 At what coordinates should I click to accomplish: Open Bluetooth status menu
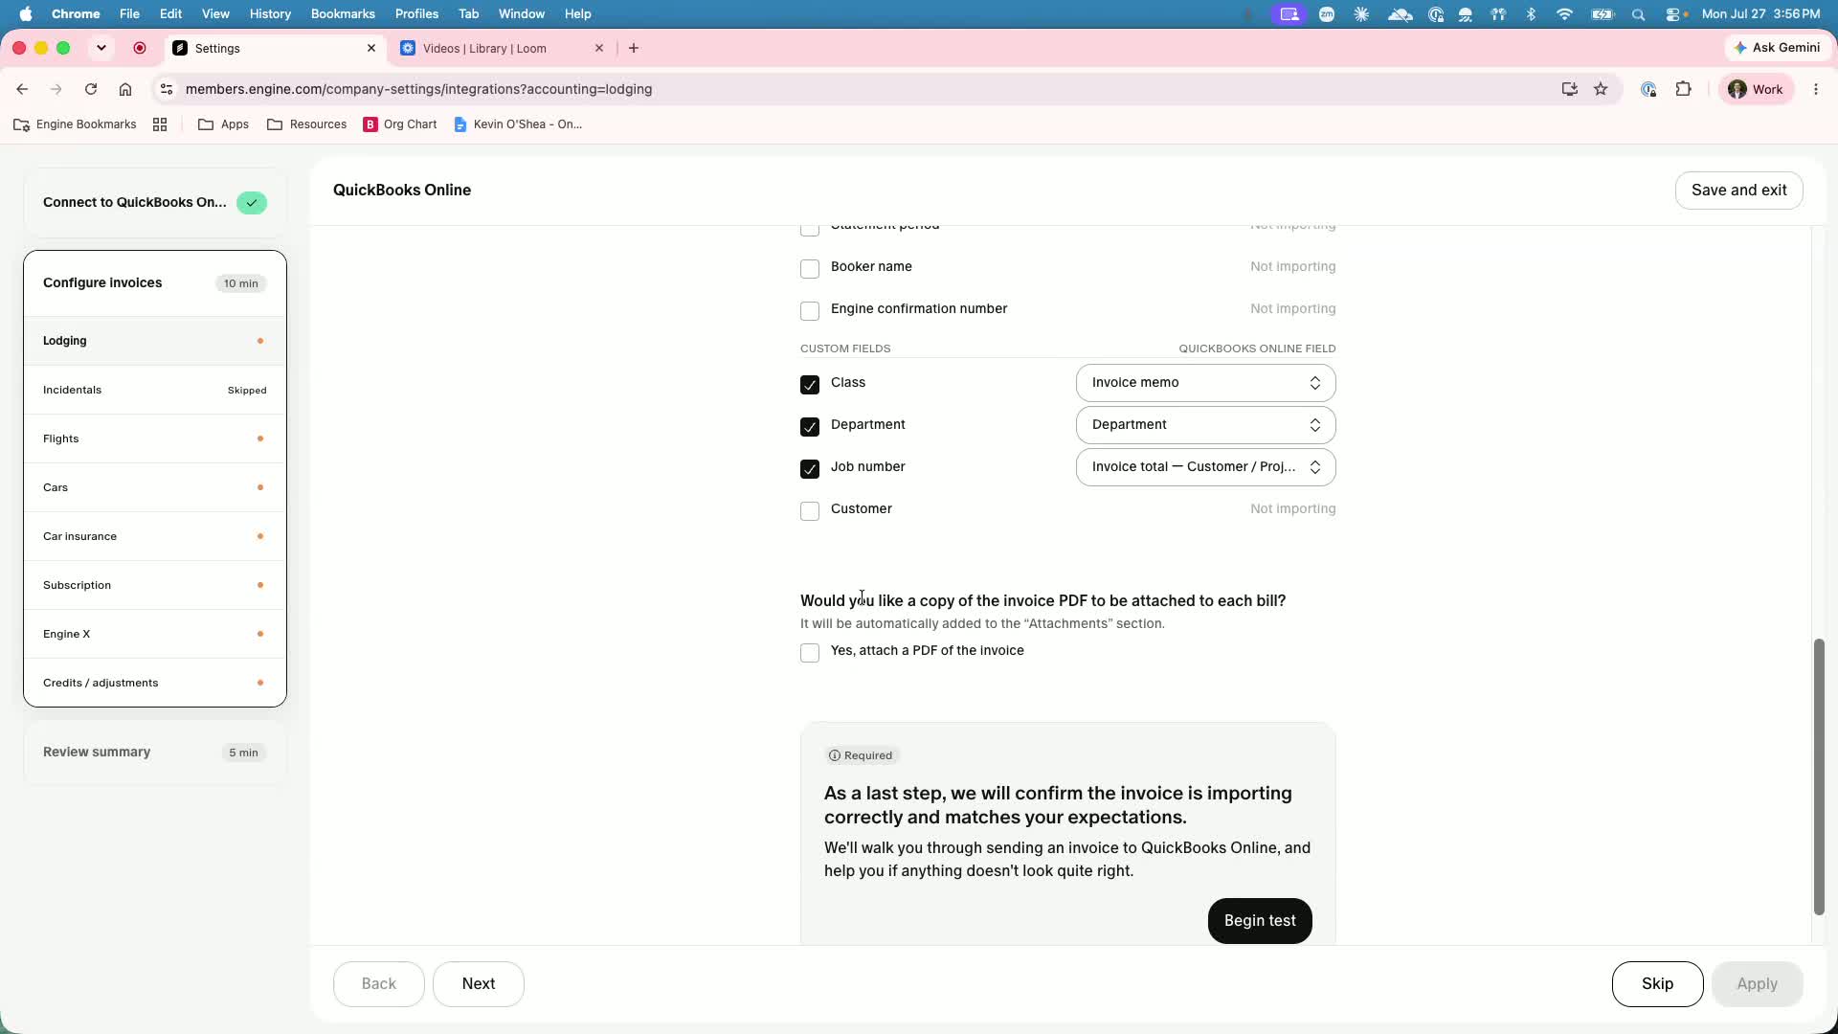coord(1531,14)
